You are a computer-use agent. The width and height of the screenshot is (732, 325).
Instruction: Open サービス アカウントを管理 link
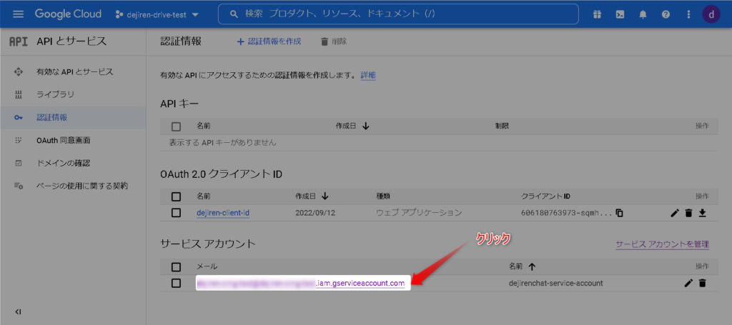coord(663,244)
